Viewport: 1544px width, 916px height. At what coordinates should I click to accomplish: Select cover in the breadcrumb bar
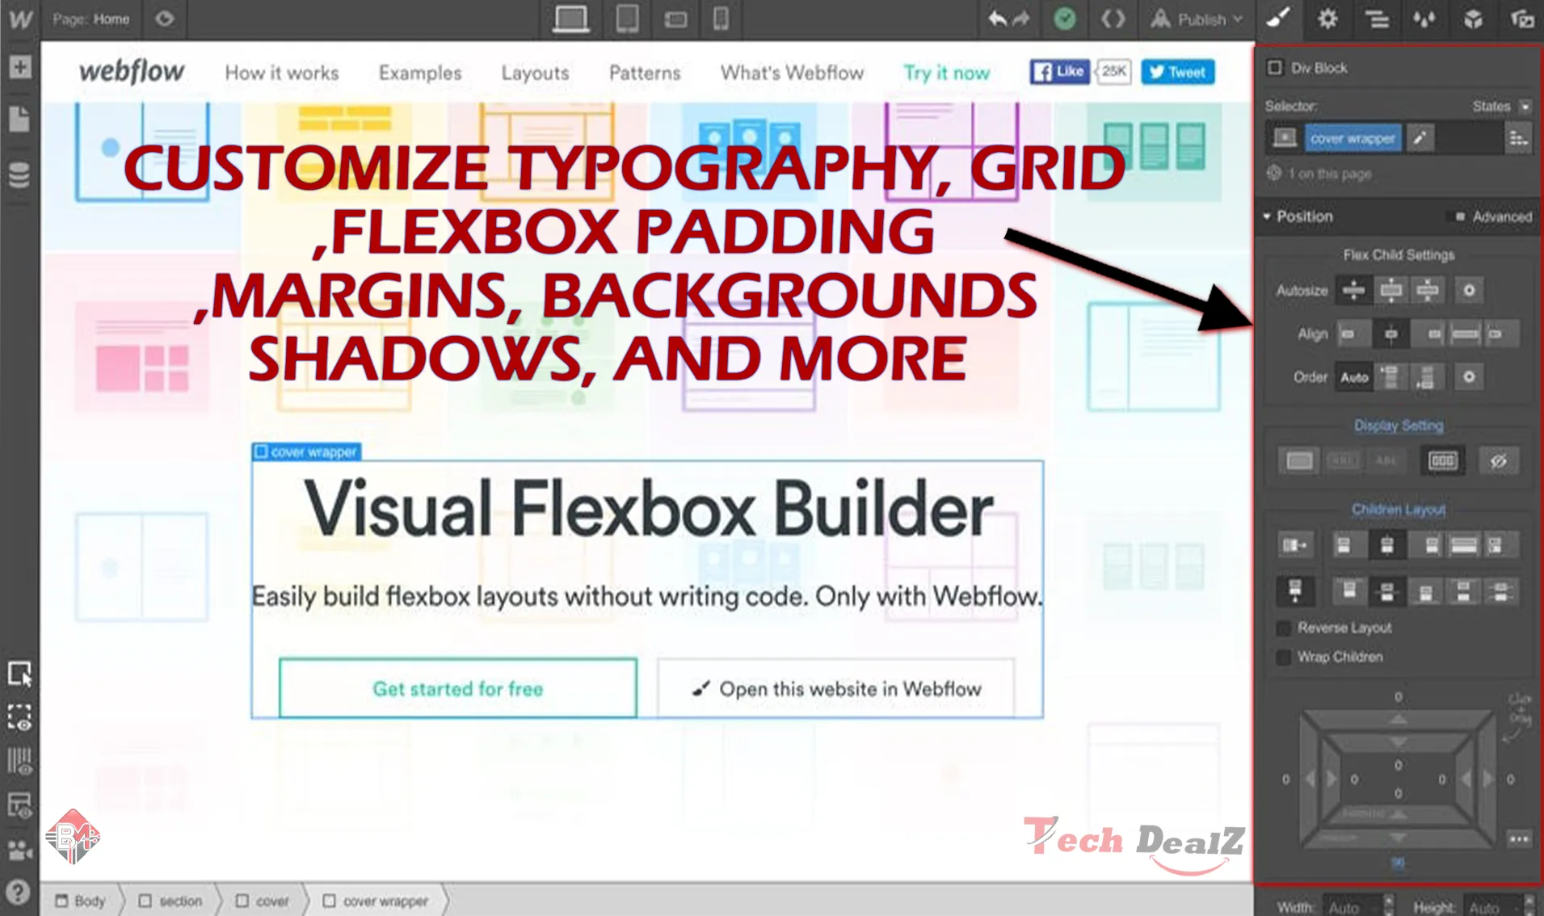262,901
